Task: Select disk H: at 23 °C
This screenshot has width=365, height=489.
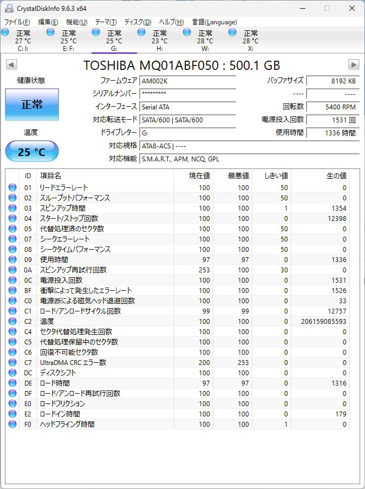Action: [159, 40]
